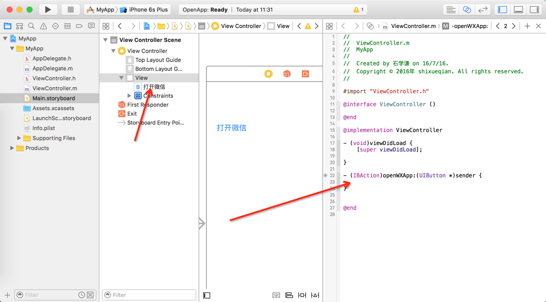Viewport: 546px width, 302px height.
Task: Show only source-controlled files
Action: point(90,295)
